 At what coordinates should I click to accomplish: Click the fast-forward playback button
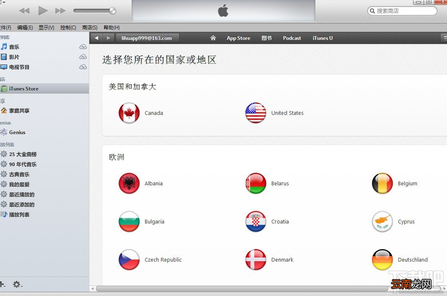point(60,11)
